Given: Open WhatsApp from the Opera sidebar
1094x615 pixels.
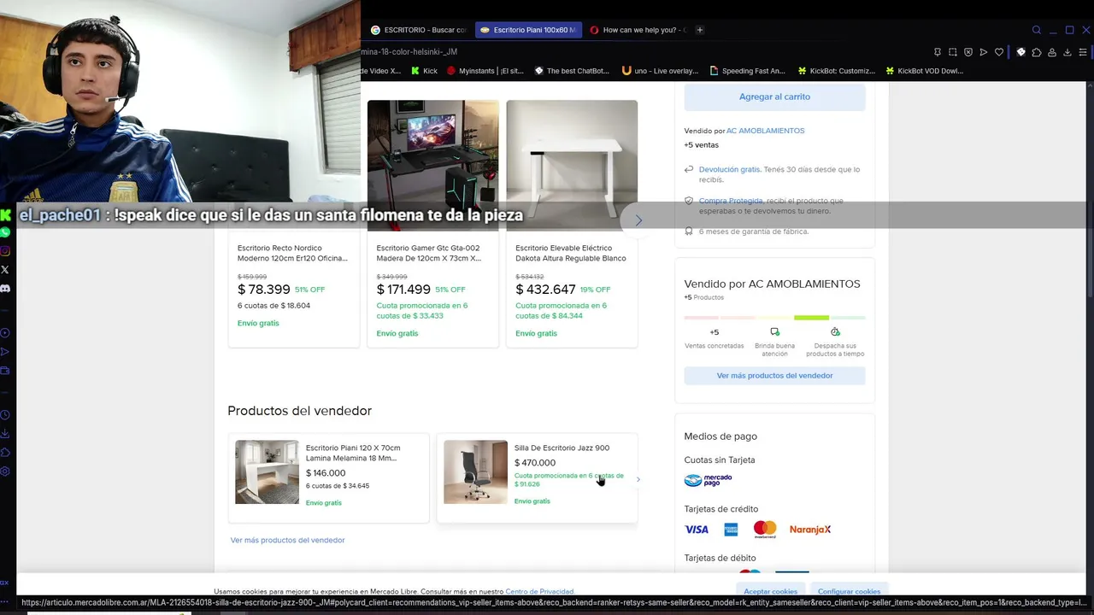Looking at the screenshot, I should click(x=5, y=232).
